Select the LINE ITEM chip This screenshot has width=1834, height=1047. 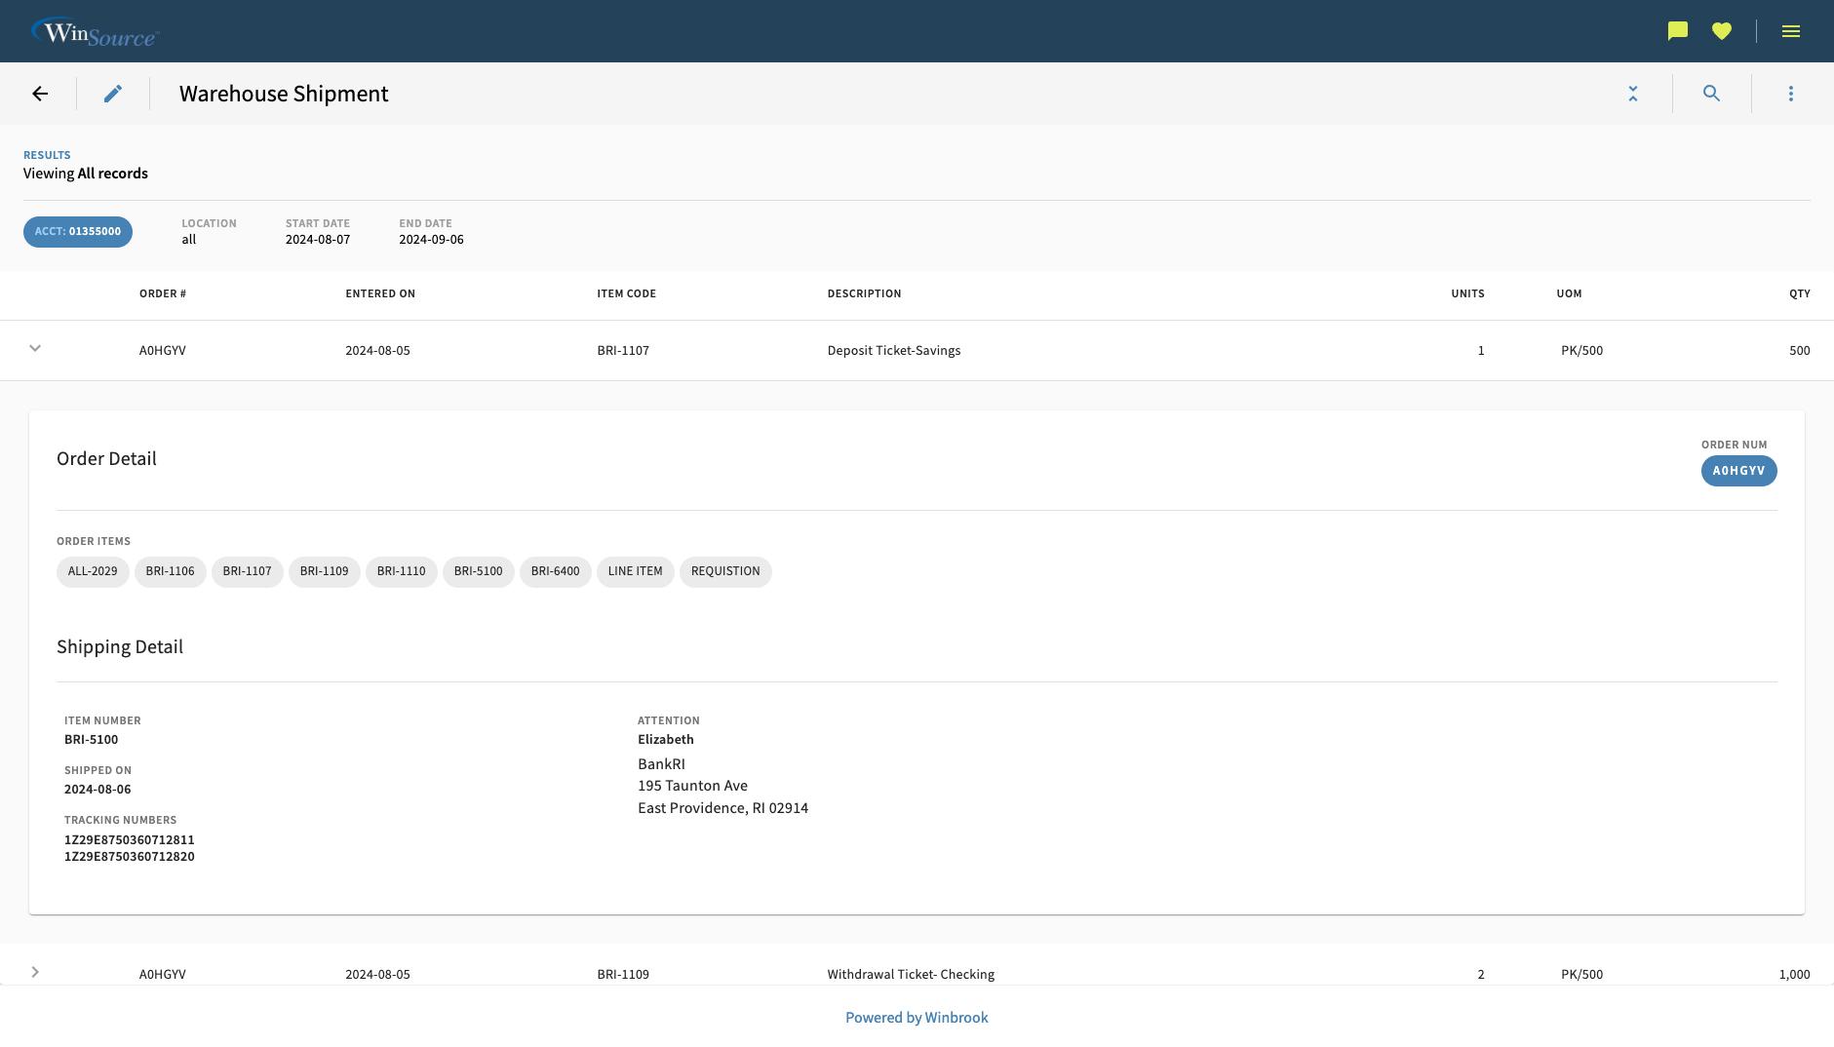point(635,571)
